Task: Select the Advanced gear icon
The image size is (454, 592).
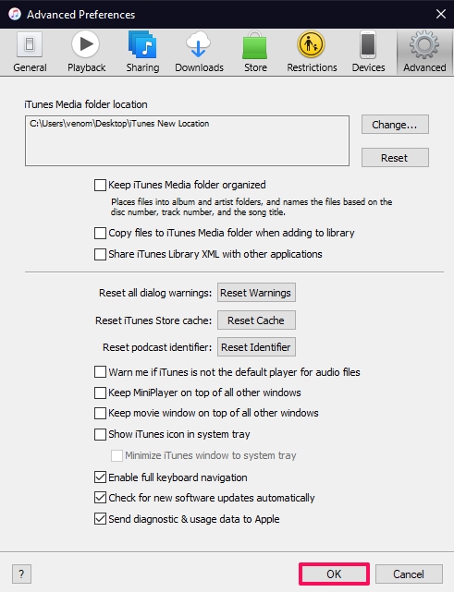Action: pos(424,44)
